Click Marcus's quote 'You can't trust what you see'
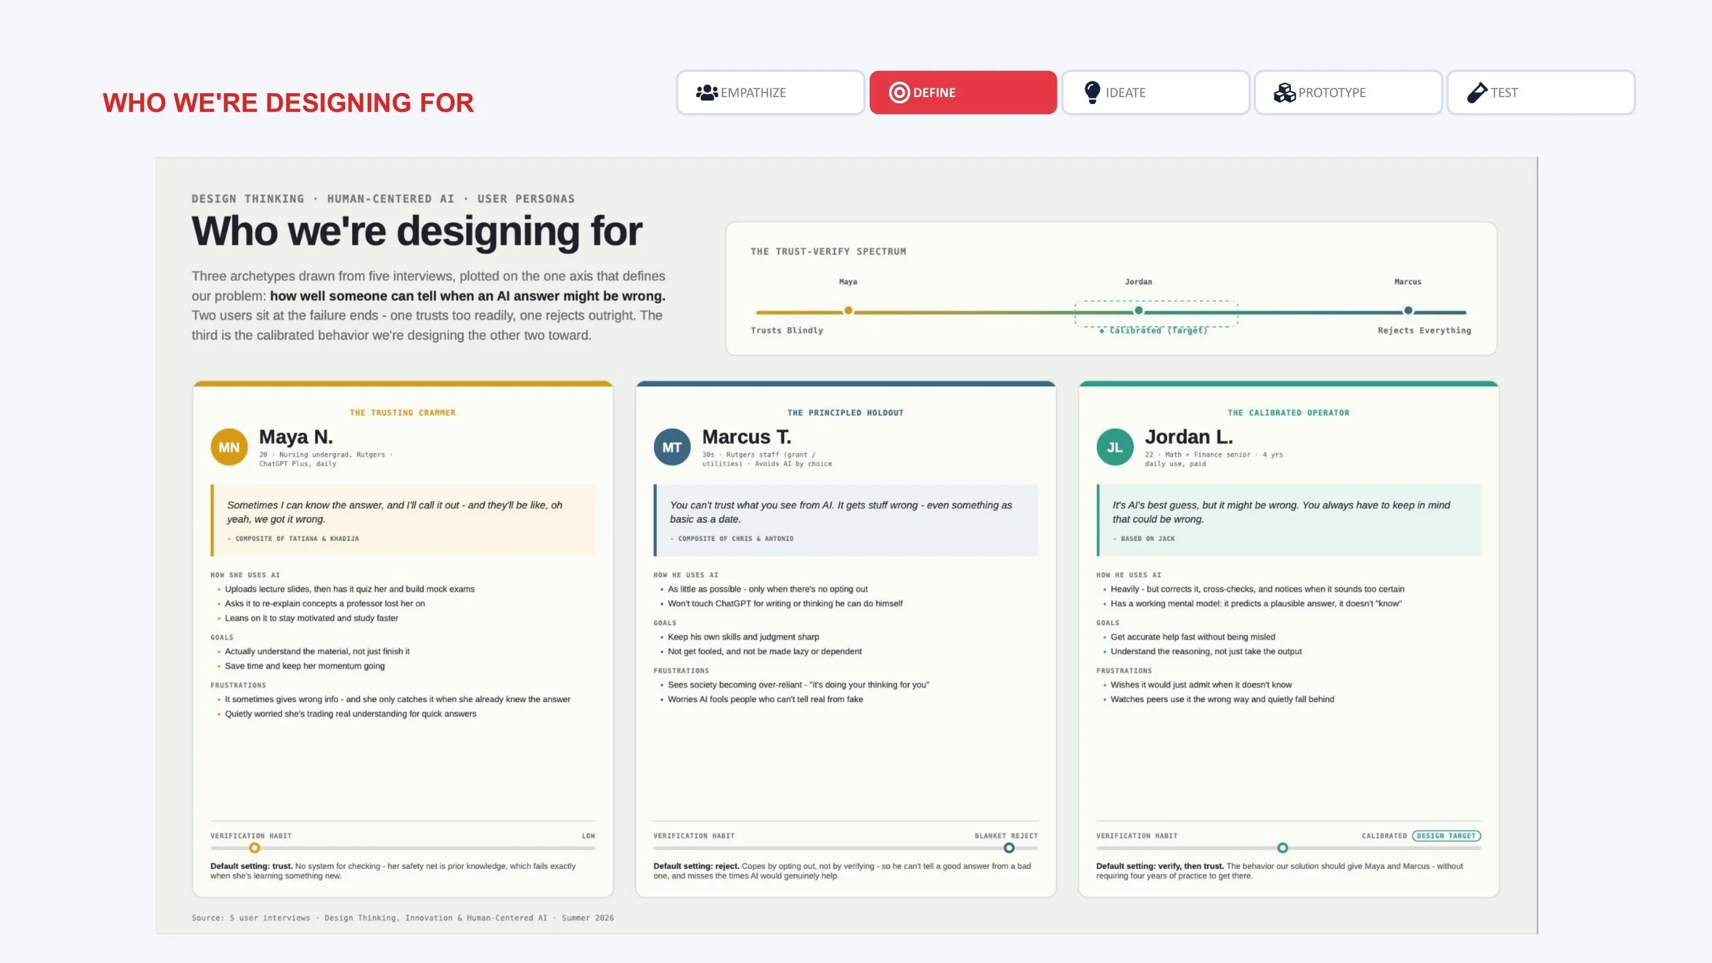 tap(841, 512)
